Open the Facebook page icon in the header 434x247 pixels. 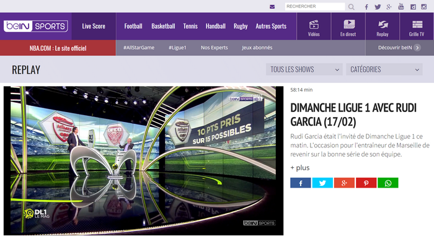tap(366, 7)
